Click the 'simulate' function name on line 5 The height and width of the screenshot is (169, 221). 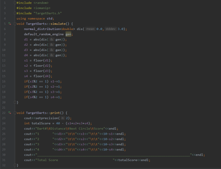58,24
